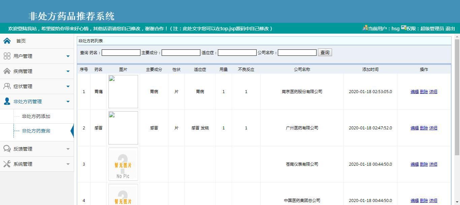Click the 广州医药有限公司 cell
The width and height of the screenshot is (460, 205).
[x=302, y=128]
